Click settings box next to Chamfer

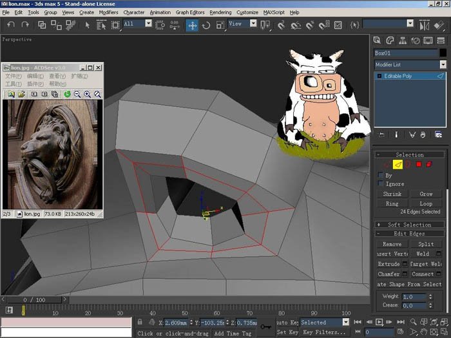pos(405,274)
